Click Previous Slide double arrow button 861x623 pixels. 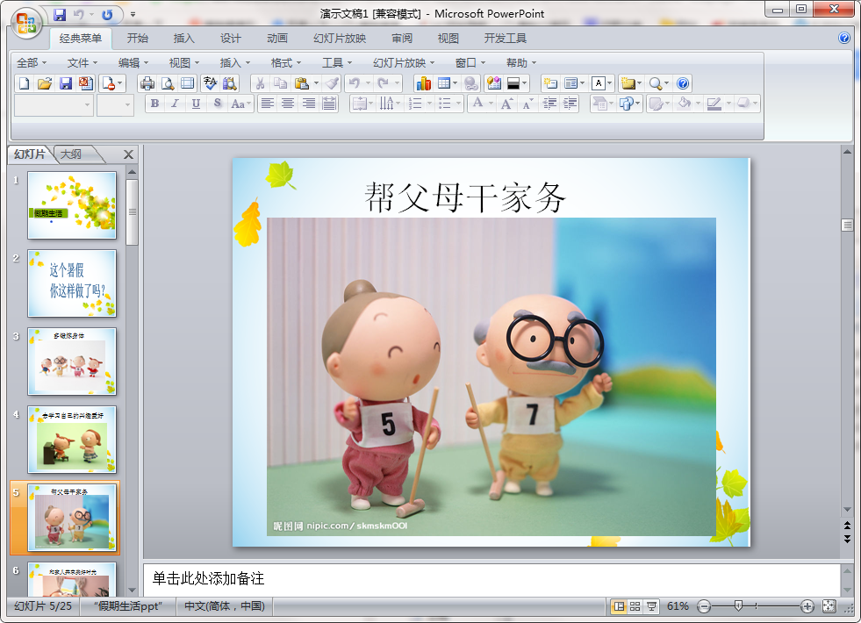[x=847, y=526]
